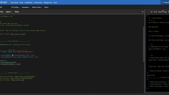Expand the Help dropdown menu
The height and width of the screenshot is (95, 169).
46,7
